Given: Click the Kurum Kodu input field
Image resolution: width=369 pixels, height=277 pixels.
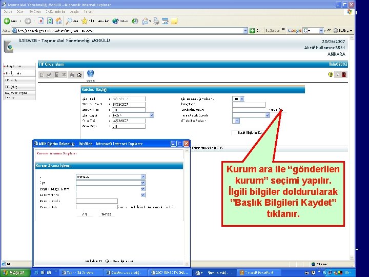Looking at the screenshot, I should pyautogui.click(x=97, y=201).
